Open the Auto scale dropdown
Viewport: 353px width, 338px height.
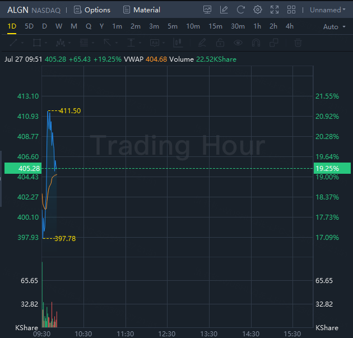(335, 27)
